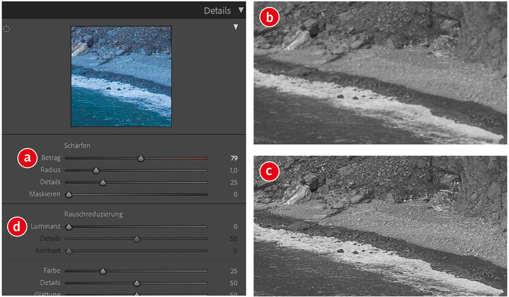
Task: Click the Radius value field 1,0
Action: pyautogui.click(x=234, y=170)
